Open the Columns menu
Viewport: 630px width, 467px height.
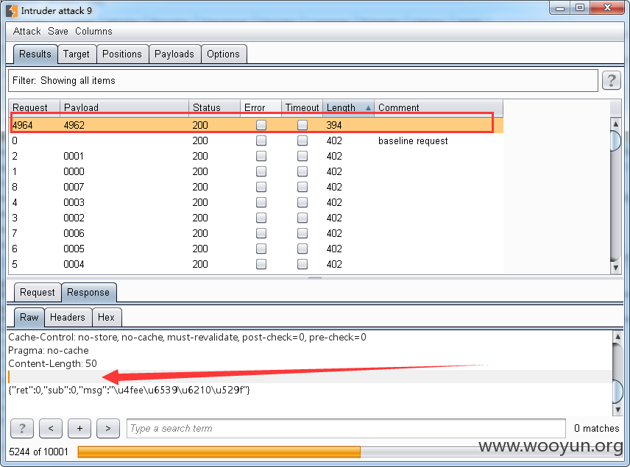93,32
